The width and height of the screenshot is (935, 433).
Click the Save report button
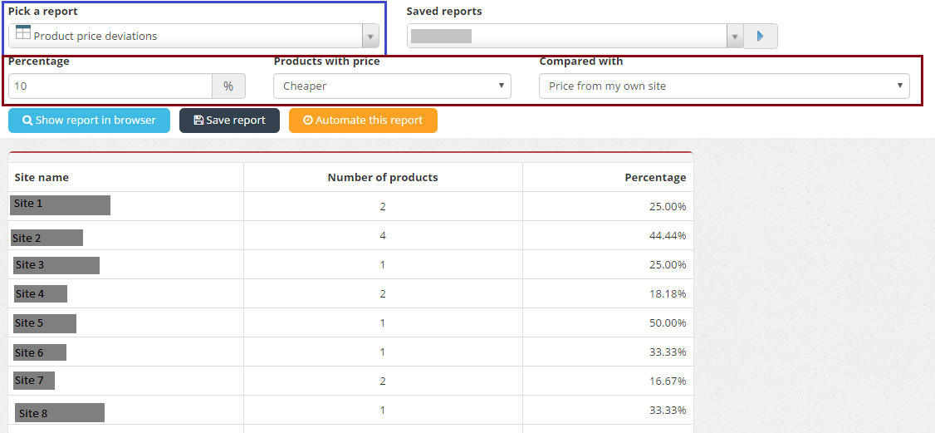click(229, 121)
